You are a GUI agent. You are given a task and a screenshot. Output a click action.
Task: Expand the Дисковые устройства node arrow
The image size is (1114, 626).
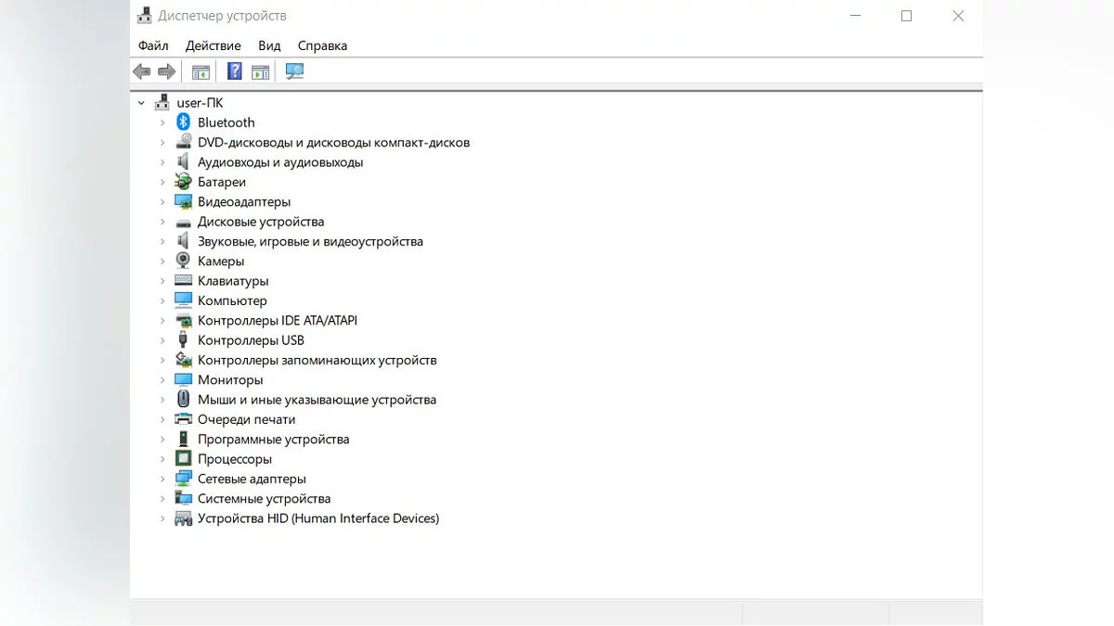click(x=162, y=222)
